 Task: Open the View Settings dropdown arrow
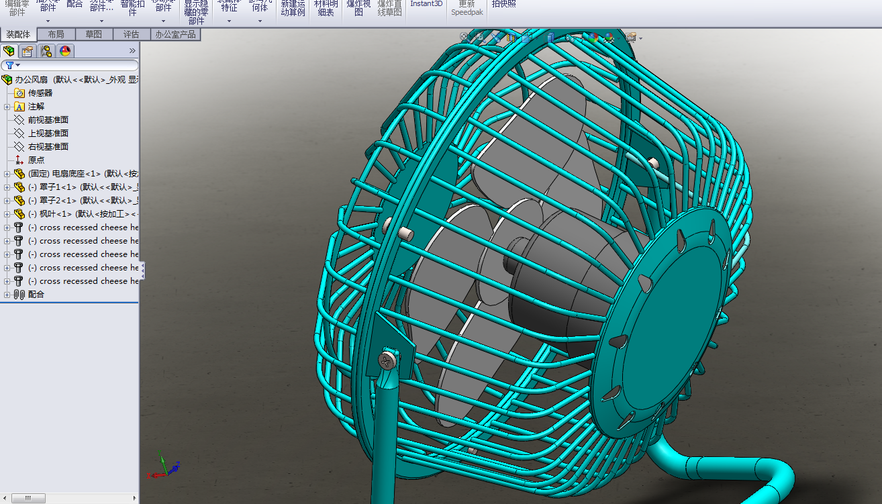[x=640, y=38]
